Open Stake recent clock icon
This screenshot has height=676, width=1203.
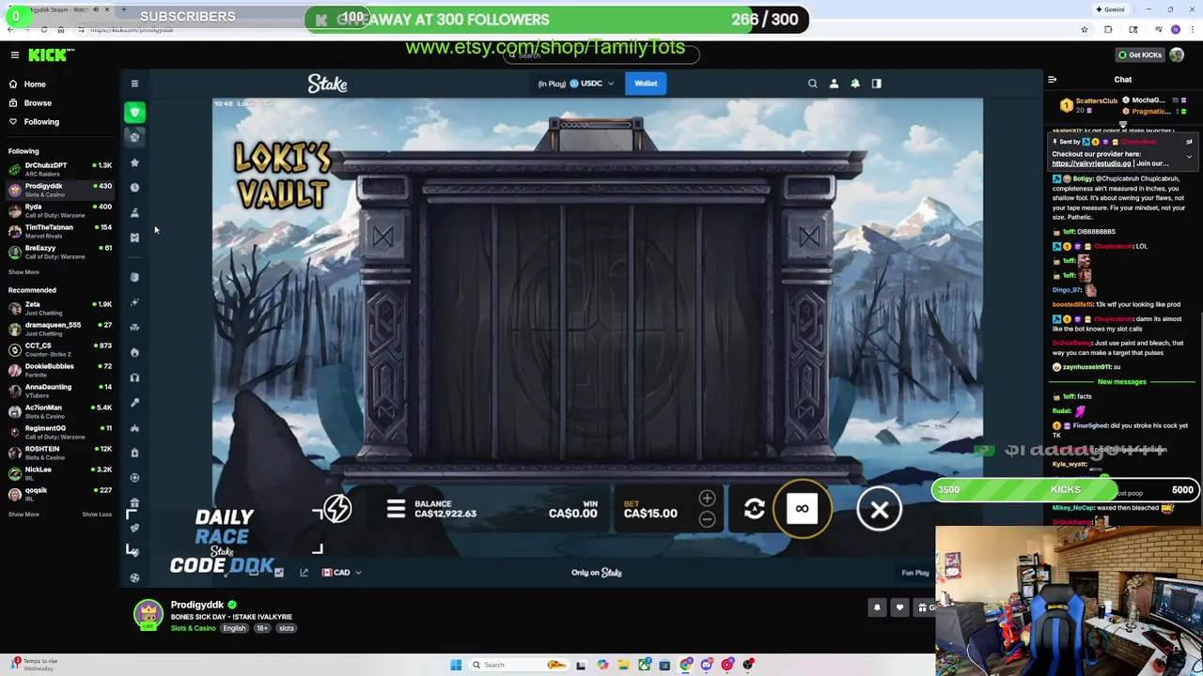[x=134, y=187]
